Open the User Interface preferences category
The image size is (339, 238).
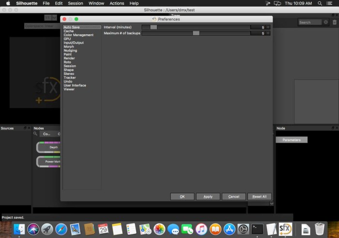coord(75,85)
